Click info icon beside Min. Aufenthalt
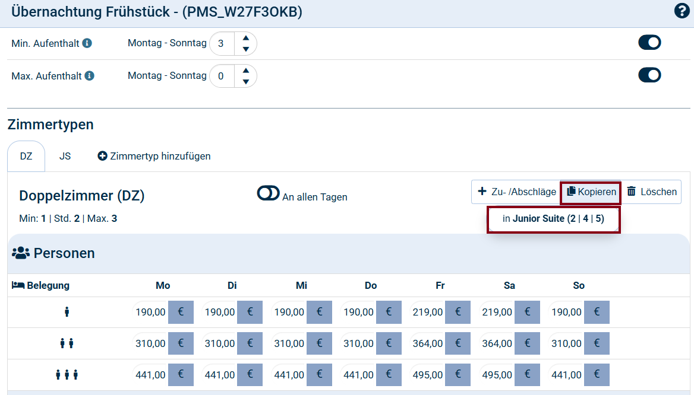Screen dimensions: 694x395 (x=87, y=43)
